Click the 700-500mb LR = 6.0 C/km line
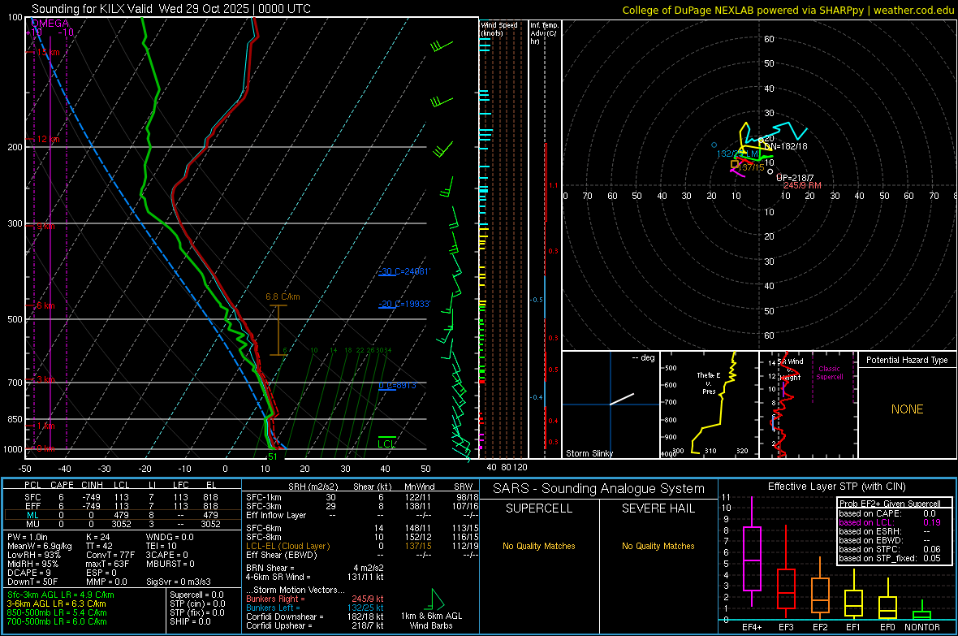The image size is (958, 636). click(57, 622)
